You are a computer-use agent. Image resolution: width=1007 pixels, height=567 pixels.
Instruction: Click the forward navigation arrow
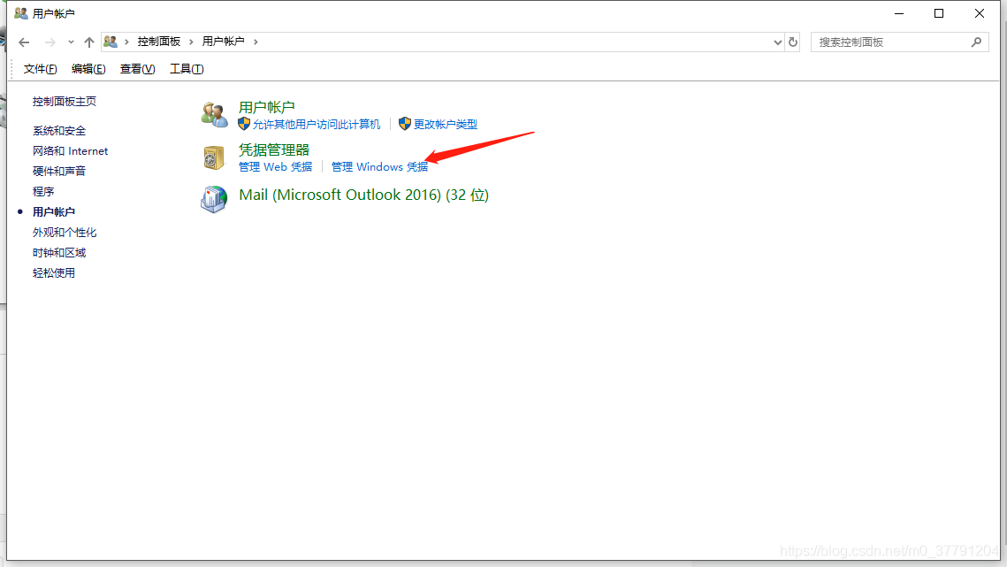[50, 42]
